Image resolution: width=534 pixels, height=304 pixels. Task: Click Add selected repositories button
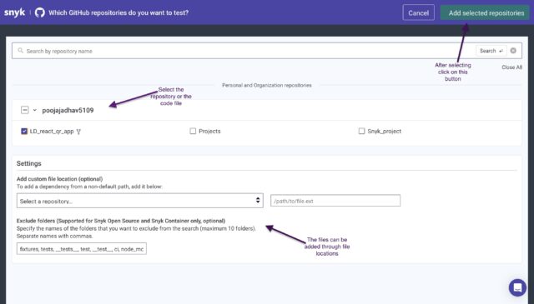(485, 13)
